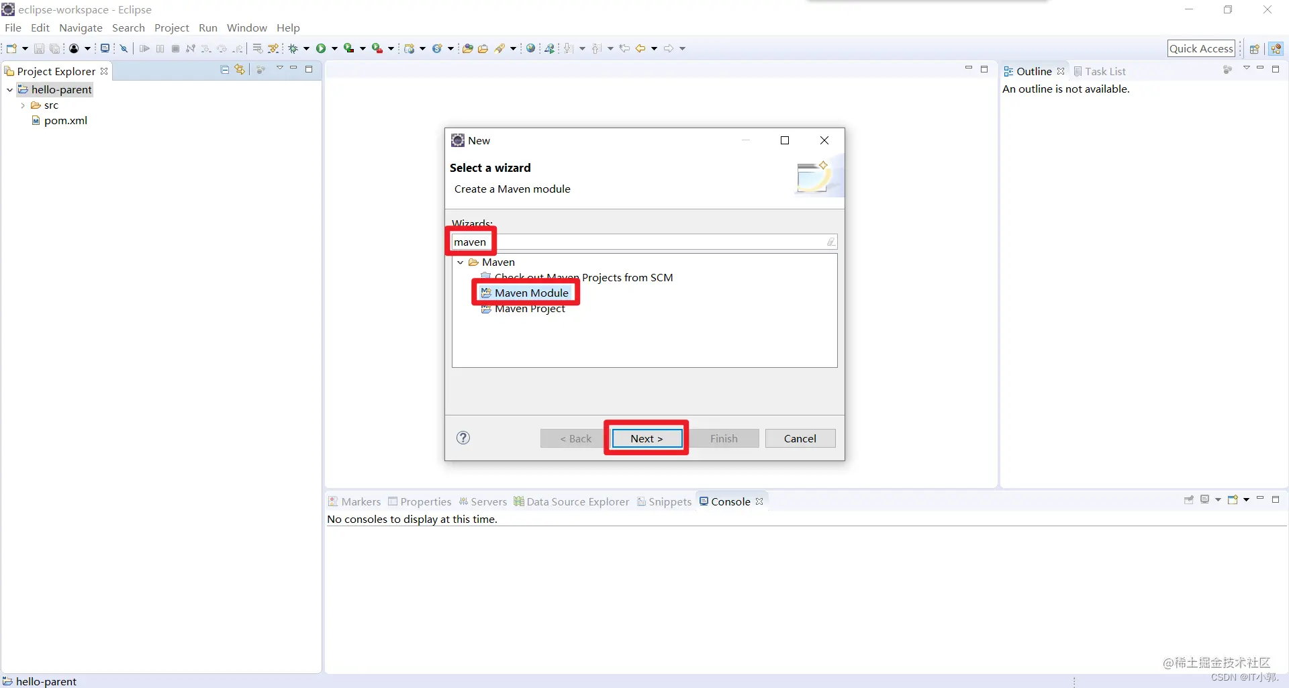Click the help question mark in the New dialog
Viewport: 1289px width, 688px height.
click(x=463, y=438)
